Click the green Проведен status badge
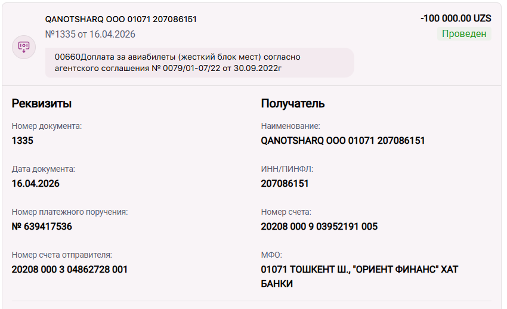The height and width of the screenshot is (309, 507). click(464, 33)
